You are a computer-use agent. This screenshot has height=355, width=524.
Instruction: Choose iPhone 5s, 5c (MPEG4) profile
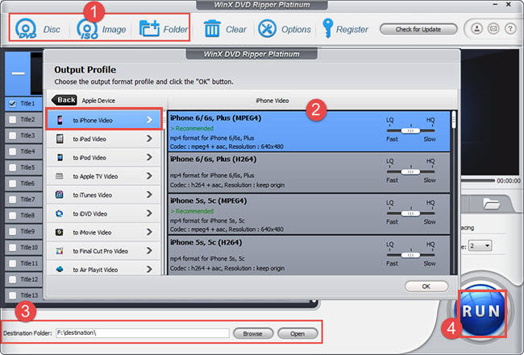[309, 214]
